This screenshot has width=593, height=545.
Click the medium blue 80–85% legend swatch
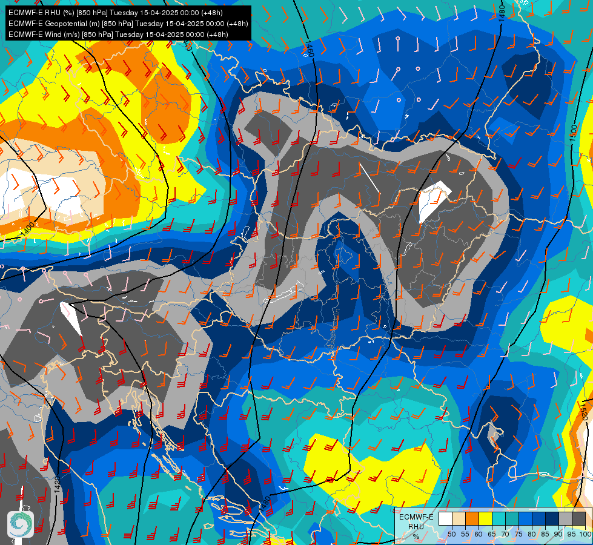coord(539,518)
